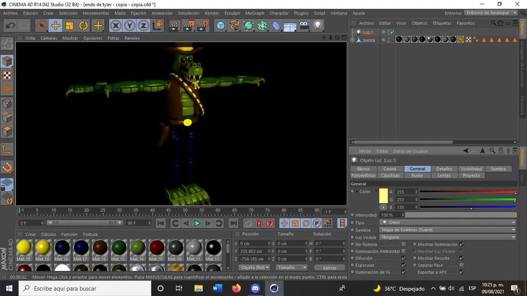Click the workplane grid icon

[7, 90]
